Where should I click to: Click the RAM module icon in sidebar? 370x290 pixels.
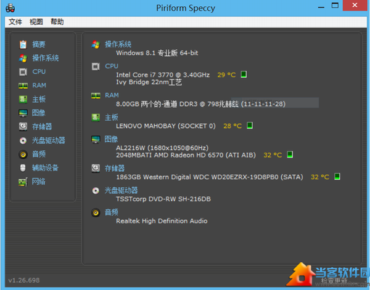point(23,86)
